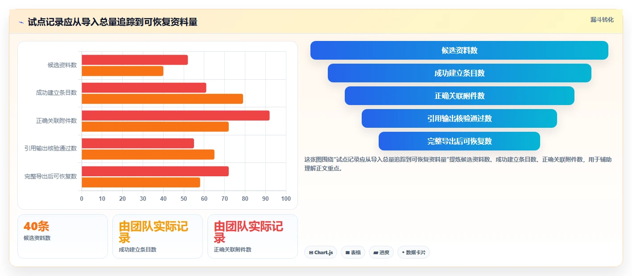Click the sparkle icon in the 数据卡片 tag

point(403,252)
